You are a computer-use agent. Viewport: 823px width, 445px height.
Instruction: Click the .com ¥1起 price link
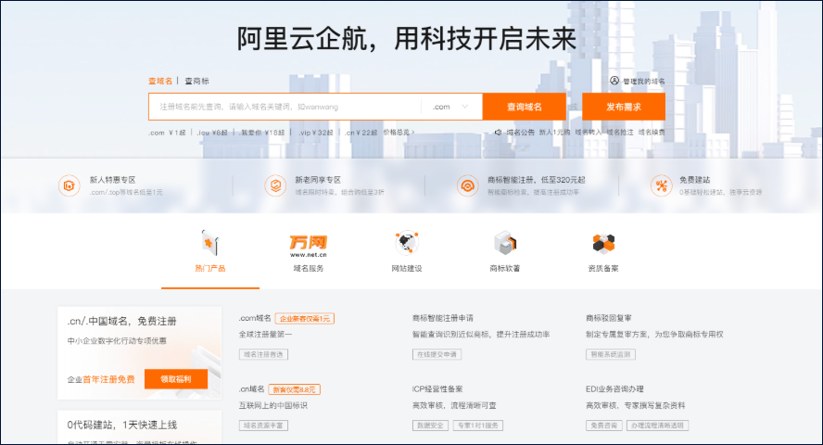[x=167, y=133]
